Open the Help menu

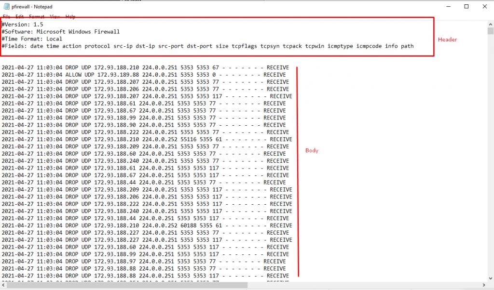[70, 16]
